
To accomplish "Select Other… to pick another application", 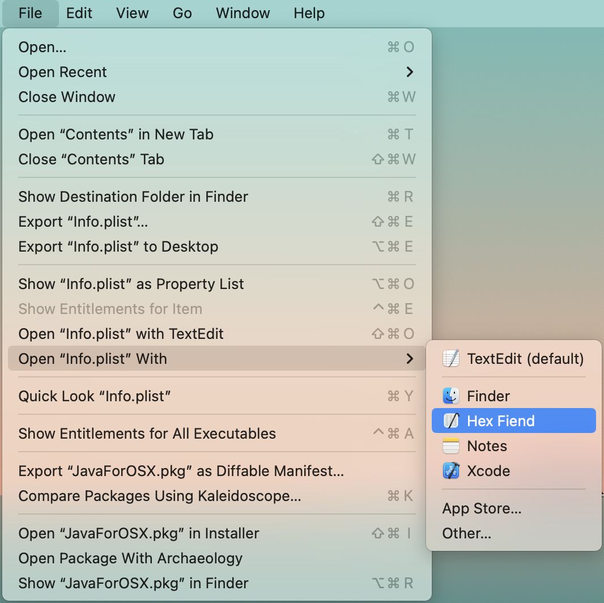I will (x=467, y=533).
